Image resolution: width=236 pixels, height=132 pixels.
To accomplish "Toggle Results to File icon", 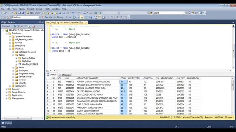I will 103,17.
